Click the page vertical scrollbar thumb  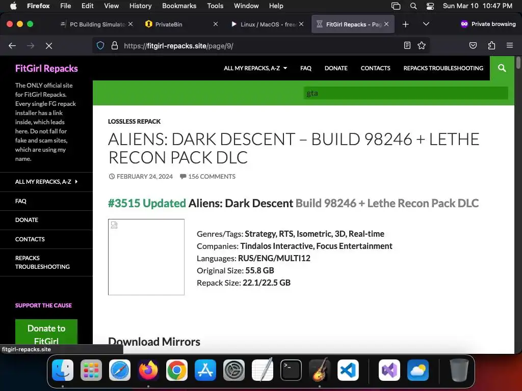tap(518, 63)
